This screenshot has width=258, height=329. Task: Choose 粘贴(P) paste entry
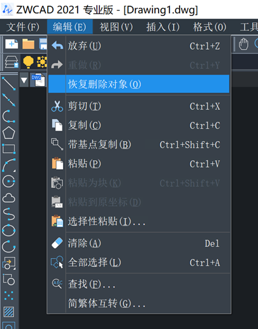139,164
